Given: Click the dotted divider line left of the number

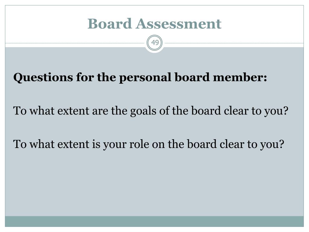Looking at the screenshot, I should click(x=75, y=43).
